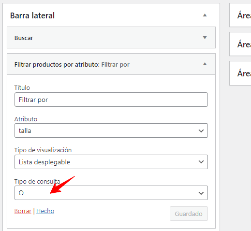The image size is (251, 231).
Task: Click the Guardado button
Action: pyautogui.click(x=189, y=214)
